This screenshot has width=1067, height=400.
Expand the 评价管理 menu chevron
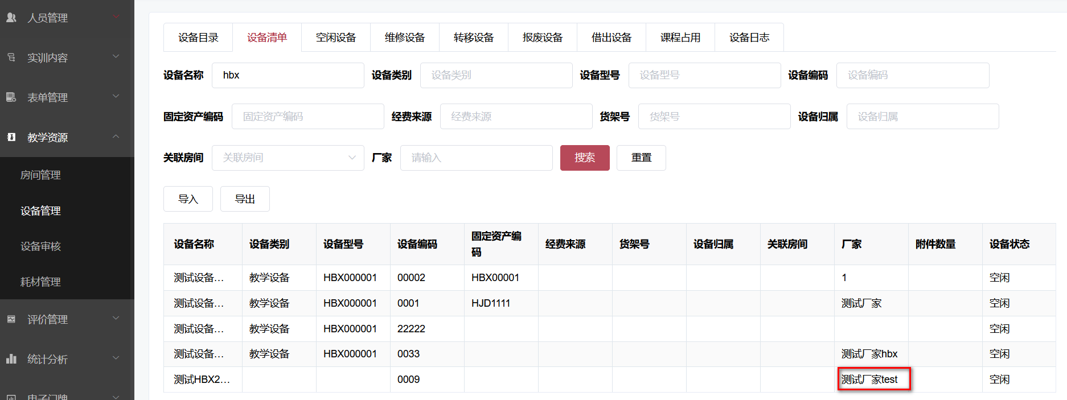coord(116,318)
